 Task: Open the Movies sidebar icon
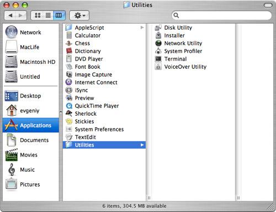coord(12,155)
